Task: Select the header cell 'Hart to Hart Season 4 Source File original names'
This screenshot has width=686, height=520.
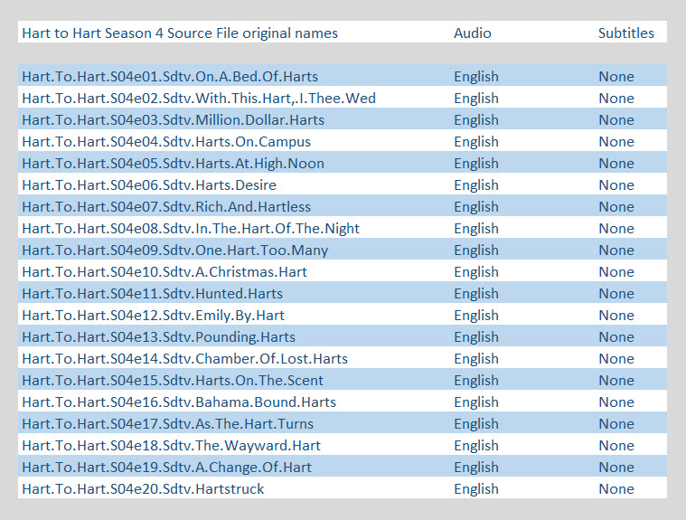Action: pos(180,33)
